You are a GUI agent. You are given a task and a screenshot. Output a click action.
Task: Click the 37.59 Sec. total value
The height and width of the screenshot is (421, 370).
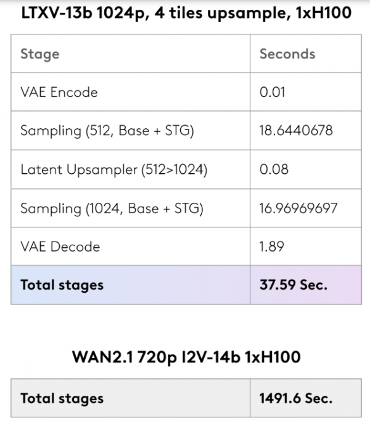294,285
